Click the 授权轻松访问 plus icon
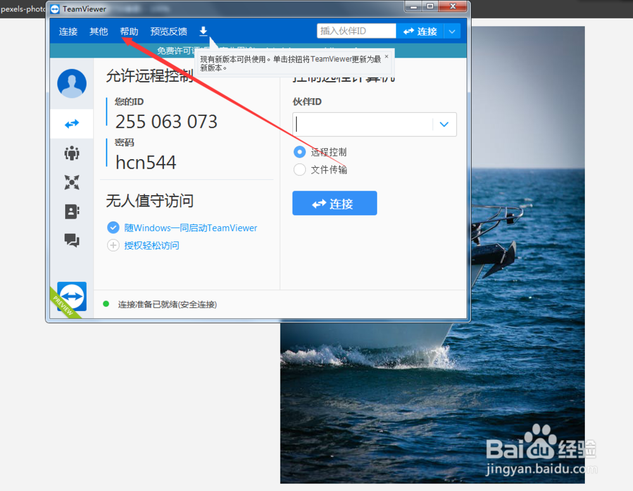The height and width of the screenshot is (491, 633). click(113, 245)
